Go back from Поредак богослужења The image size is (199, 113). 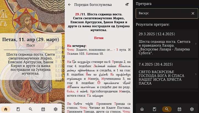(69, 5)
